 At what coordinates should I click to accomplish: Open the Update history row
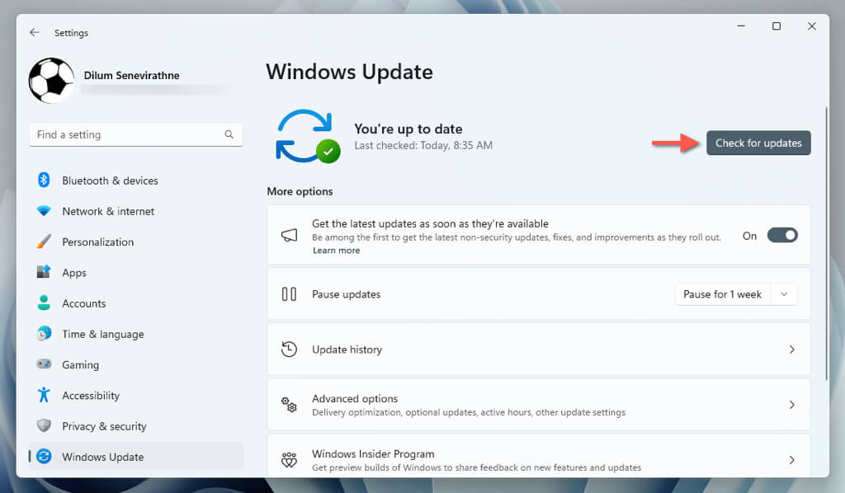[538, 350]
